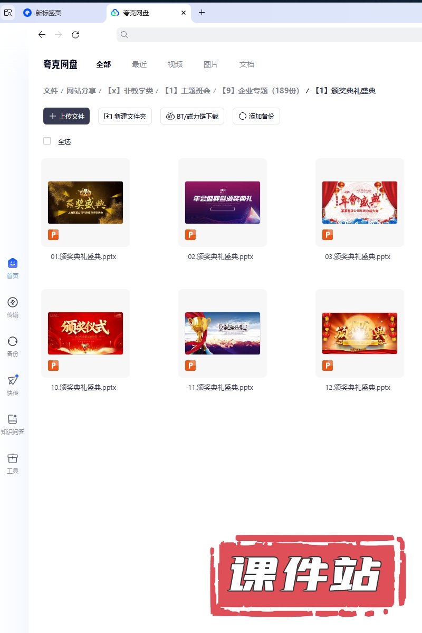Click the browser refresh icon

75,35
